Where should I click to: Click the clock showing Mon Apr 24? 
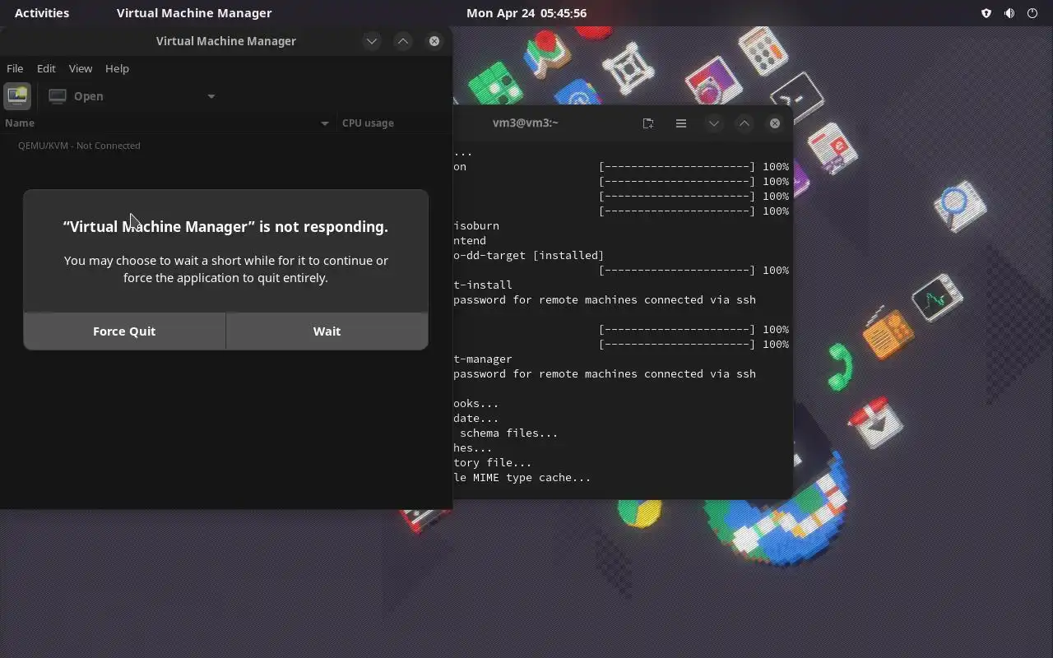(x=526, y=13)
